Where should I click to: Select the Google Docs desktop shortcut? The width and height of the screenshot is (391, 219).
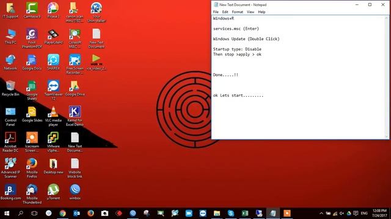pyautogui.click(x=32, y=63)
